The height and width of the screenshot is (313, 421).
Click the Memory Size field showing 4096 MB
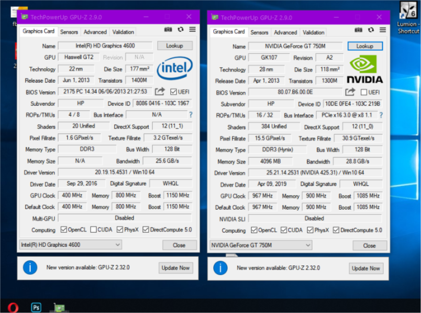271,161
